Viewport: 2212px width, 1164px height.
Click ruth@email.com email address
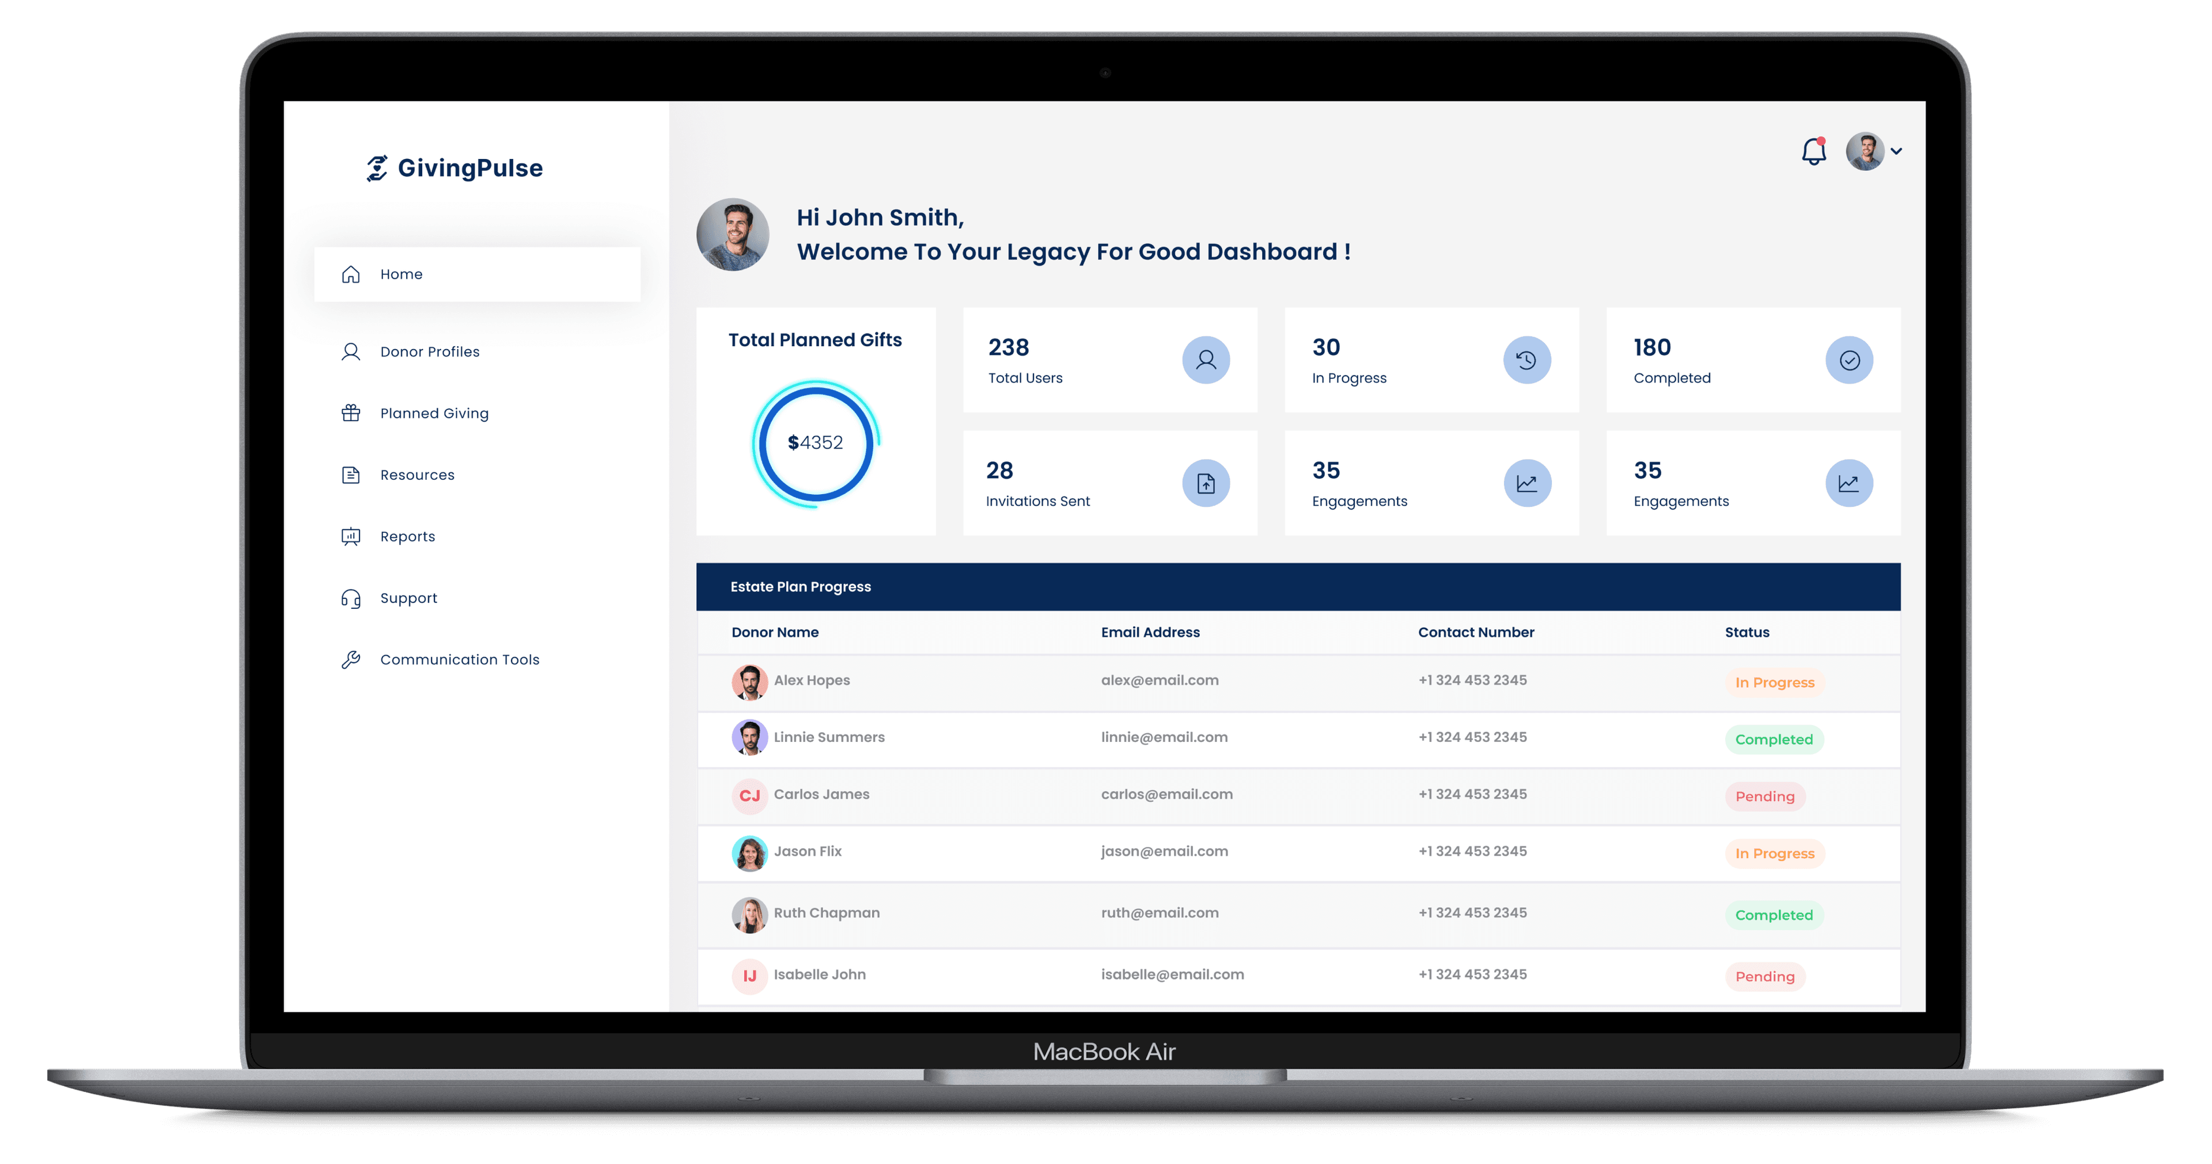click(x=1159, y=913)
